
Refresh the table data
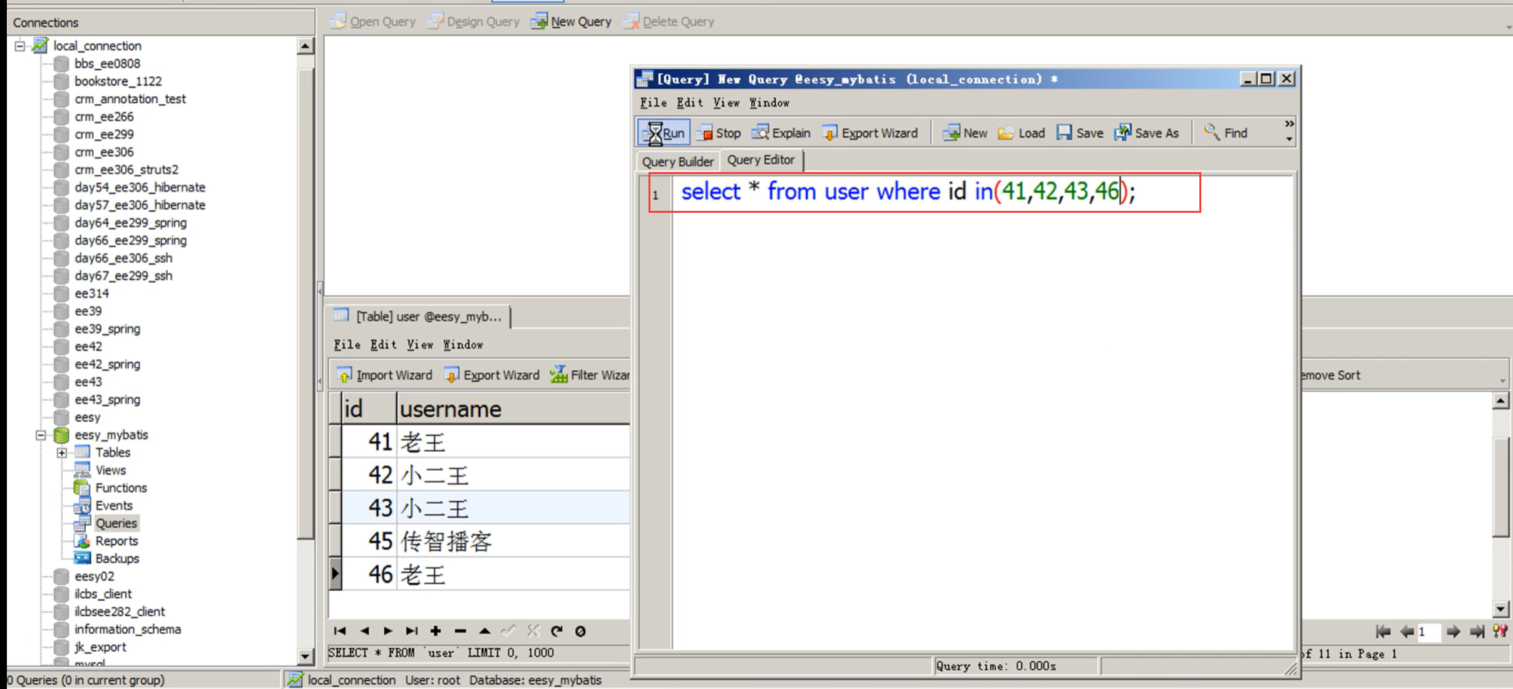(x=556, y=631)
